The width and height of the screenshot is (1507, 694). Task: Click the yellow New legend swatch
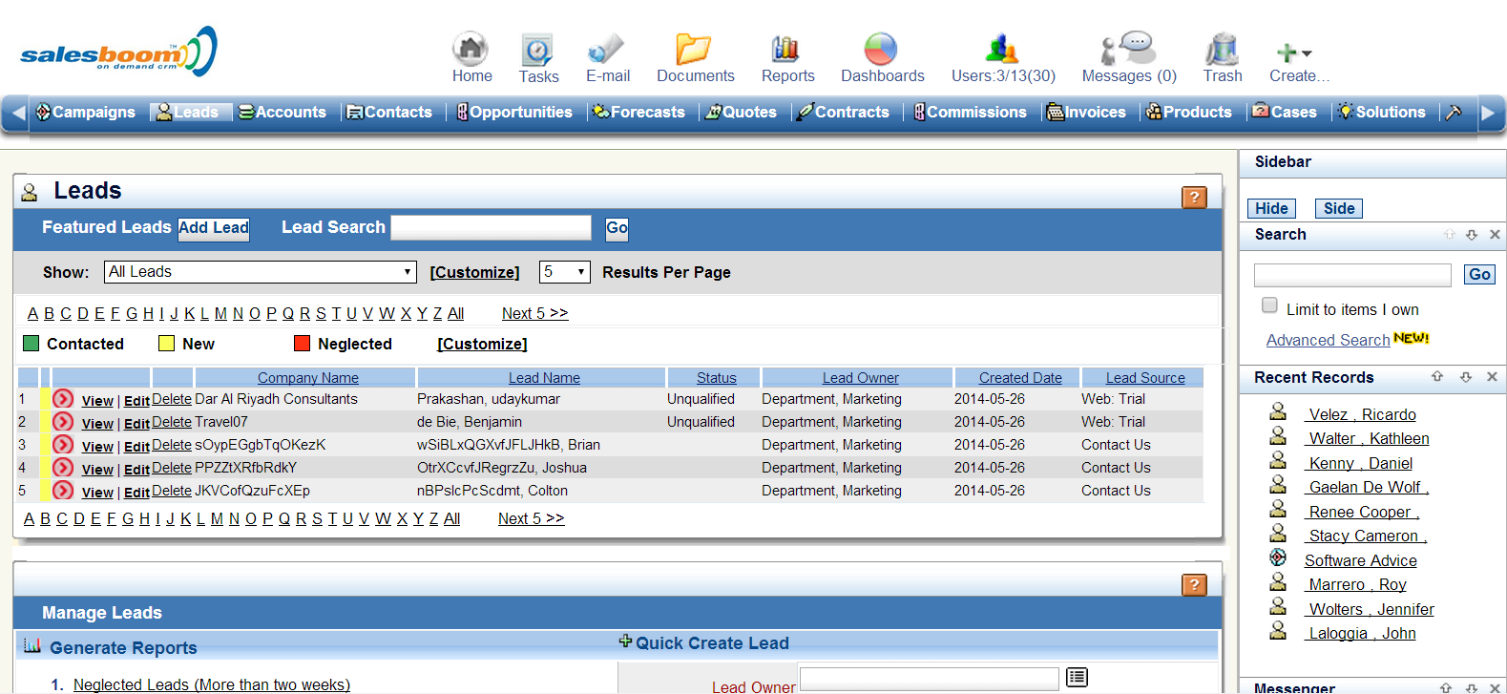pyautogui.click(x=166, y=343)
